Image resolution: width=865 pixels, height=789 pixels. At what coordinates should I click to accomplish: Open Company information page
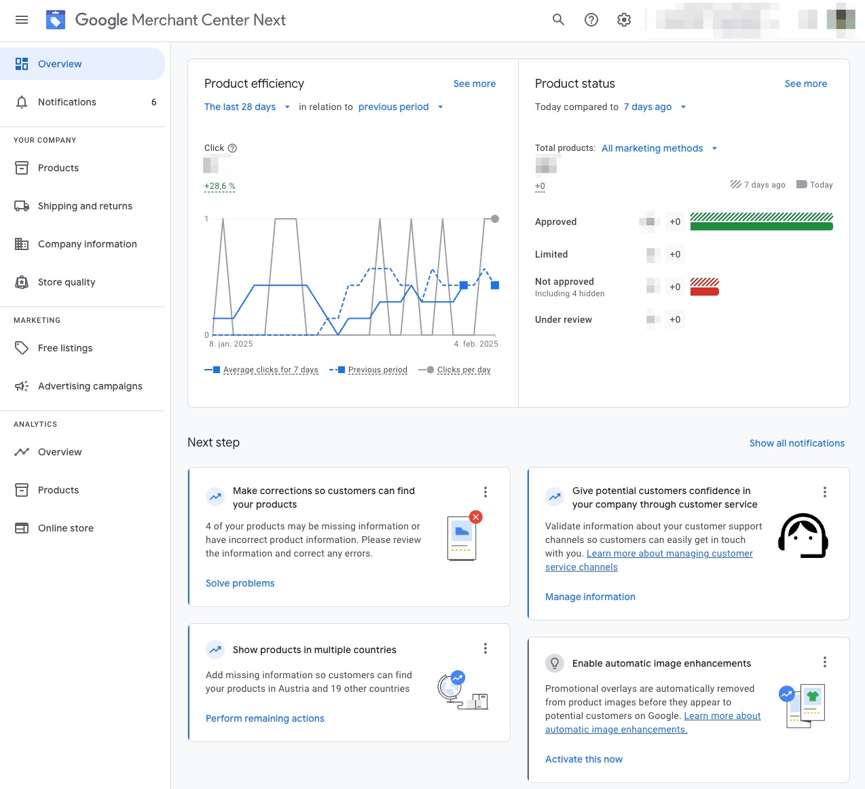82,244
